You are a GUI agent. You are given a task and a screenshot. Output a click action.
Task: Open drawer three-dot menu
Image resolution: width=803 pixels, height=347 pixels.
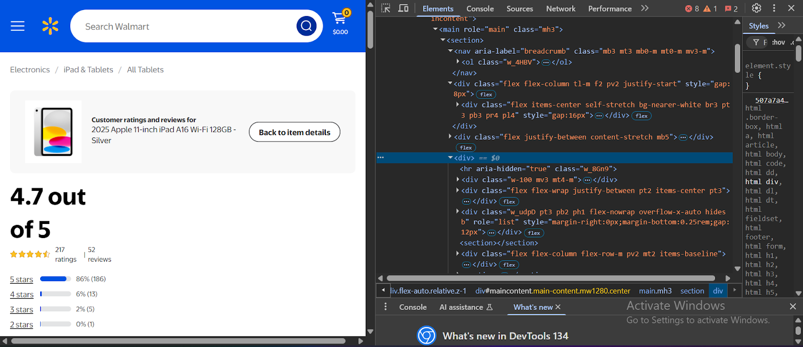(x=385, y=307)
